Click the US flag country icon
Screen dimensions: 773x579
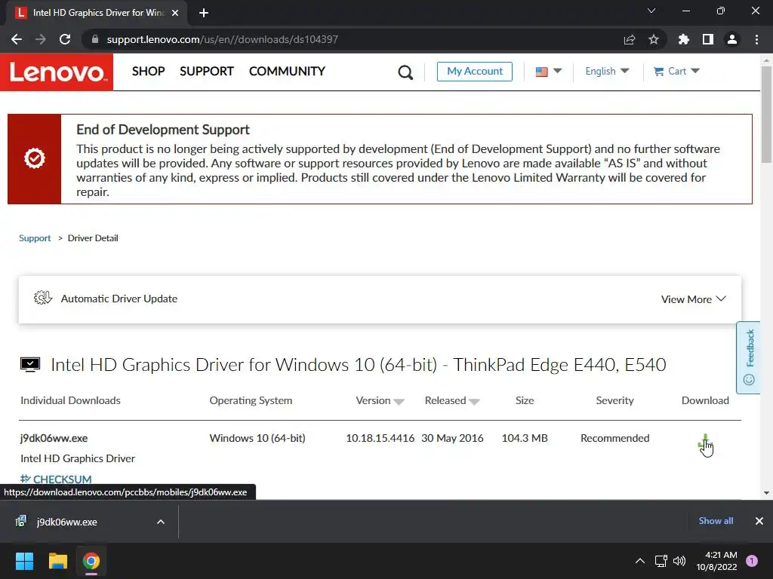coord(541,72)
